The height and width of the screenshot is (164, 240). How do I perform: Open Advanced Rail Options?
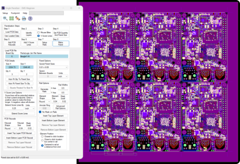pyautogui.click(x=61, y=107)
